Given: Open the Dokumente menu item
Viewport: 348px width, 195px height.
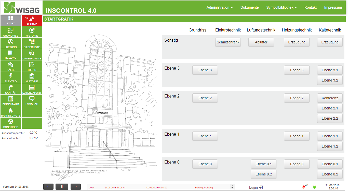Looking at the screenshot, I should (250, 7).
